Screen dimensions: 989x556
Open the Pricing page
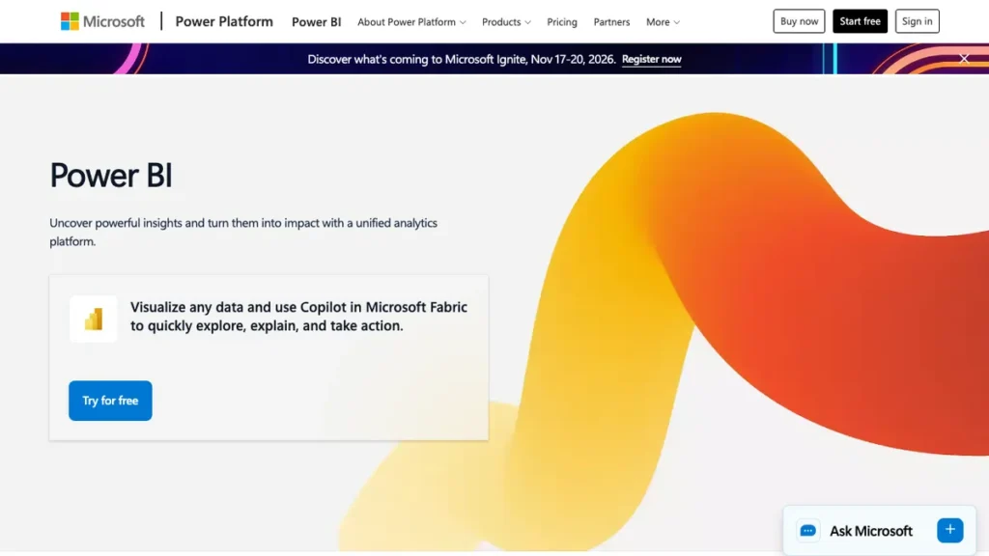pos(561,21)
